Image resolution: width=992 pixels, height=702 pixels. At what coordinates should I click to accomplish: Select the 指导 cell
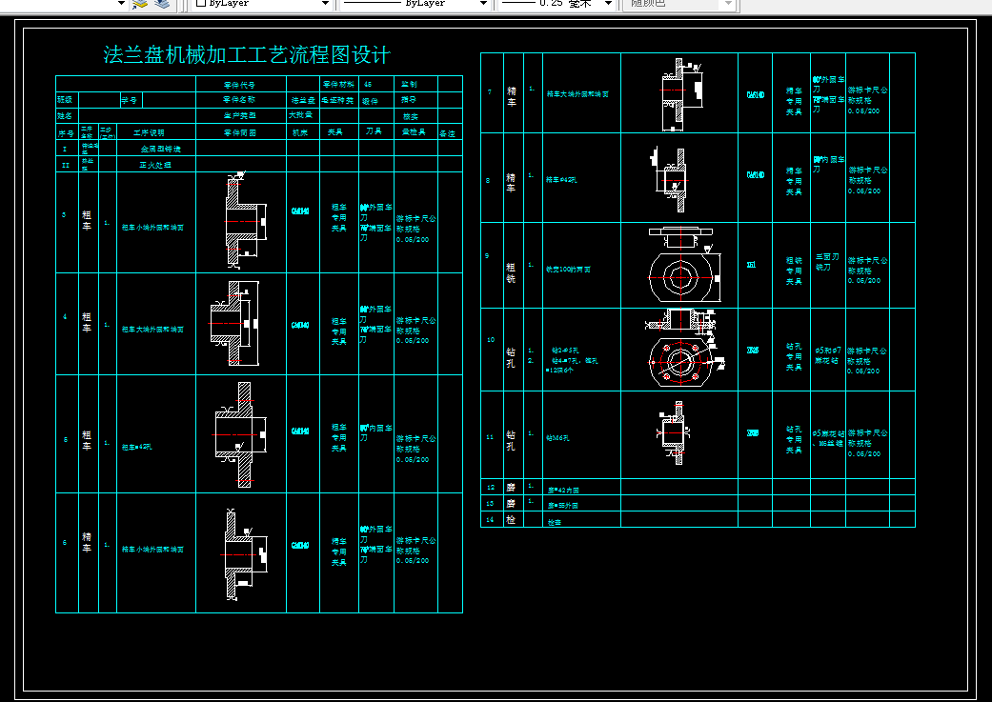point(409,100)
